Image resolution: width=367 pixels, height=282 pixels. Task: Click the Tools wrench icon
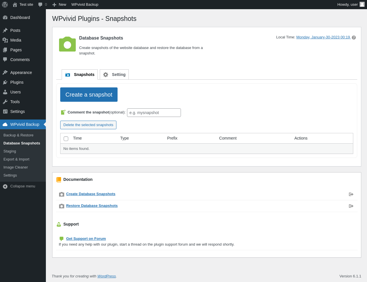point(5,102)
